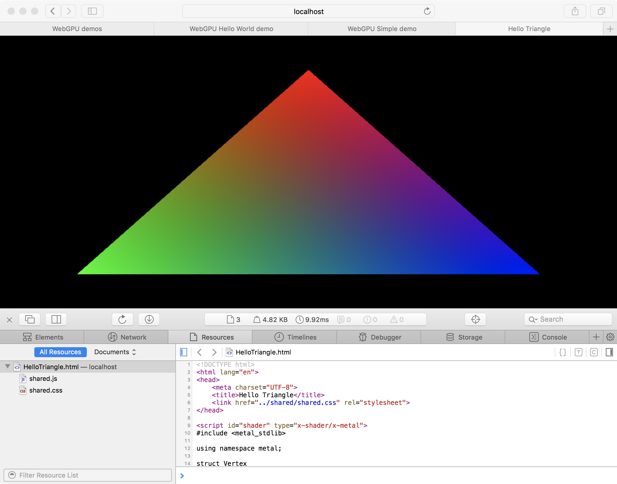The width and height of the screenshot is (617, 484).
Task: Click Safari share button
Action: (x=575, y=11)
